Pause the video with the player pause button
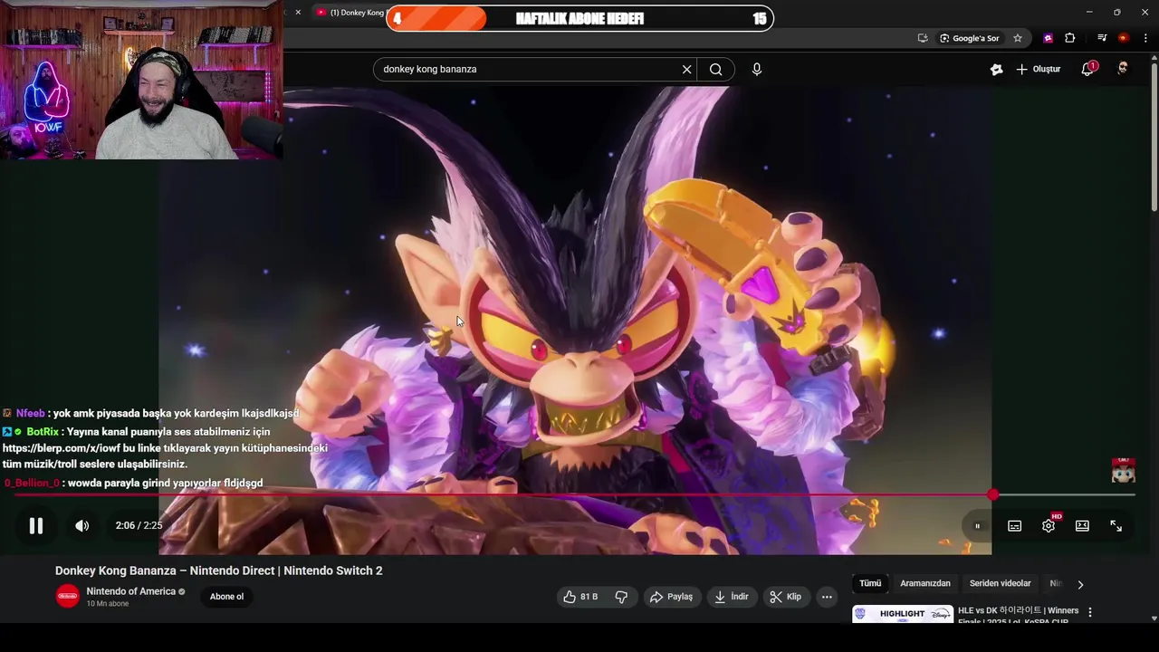Image resolution: width=1159 pixels, height=652 pixels. click(36, 525)
